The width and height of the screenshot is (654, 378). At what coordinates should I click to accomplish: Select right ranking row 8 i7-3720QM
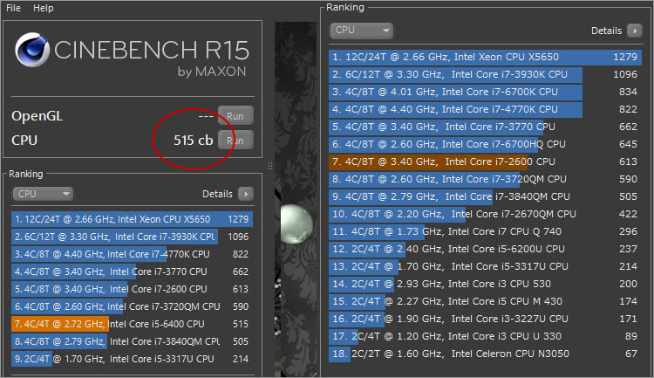point(485,179)
